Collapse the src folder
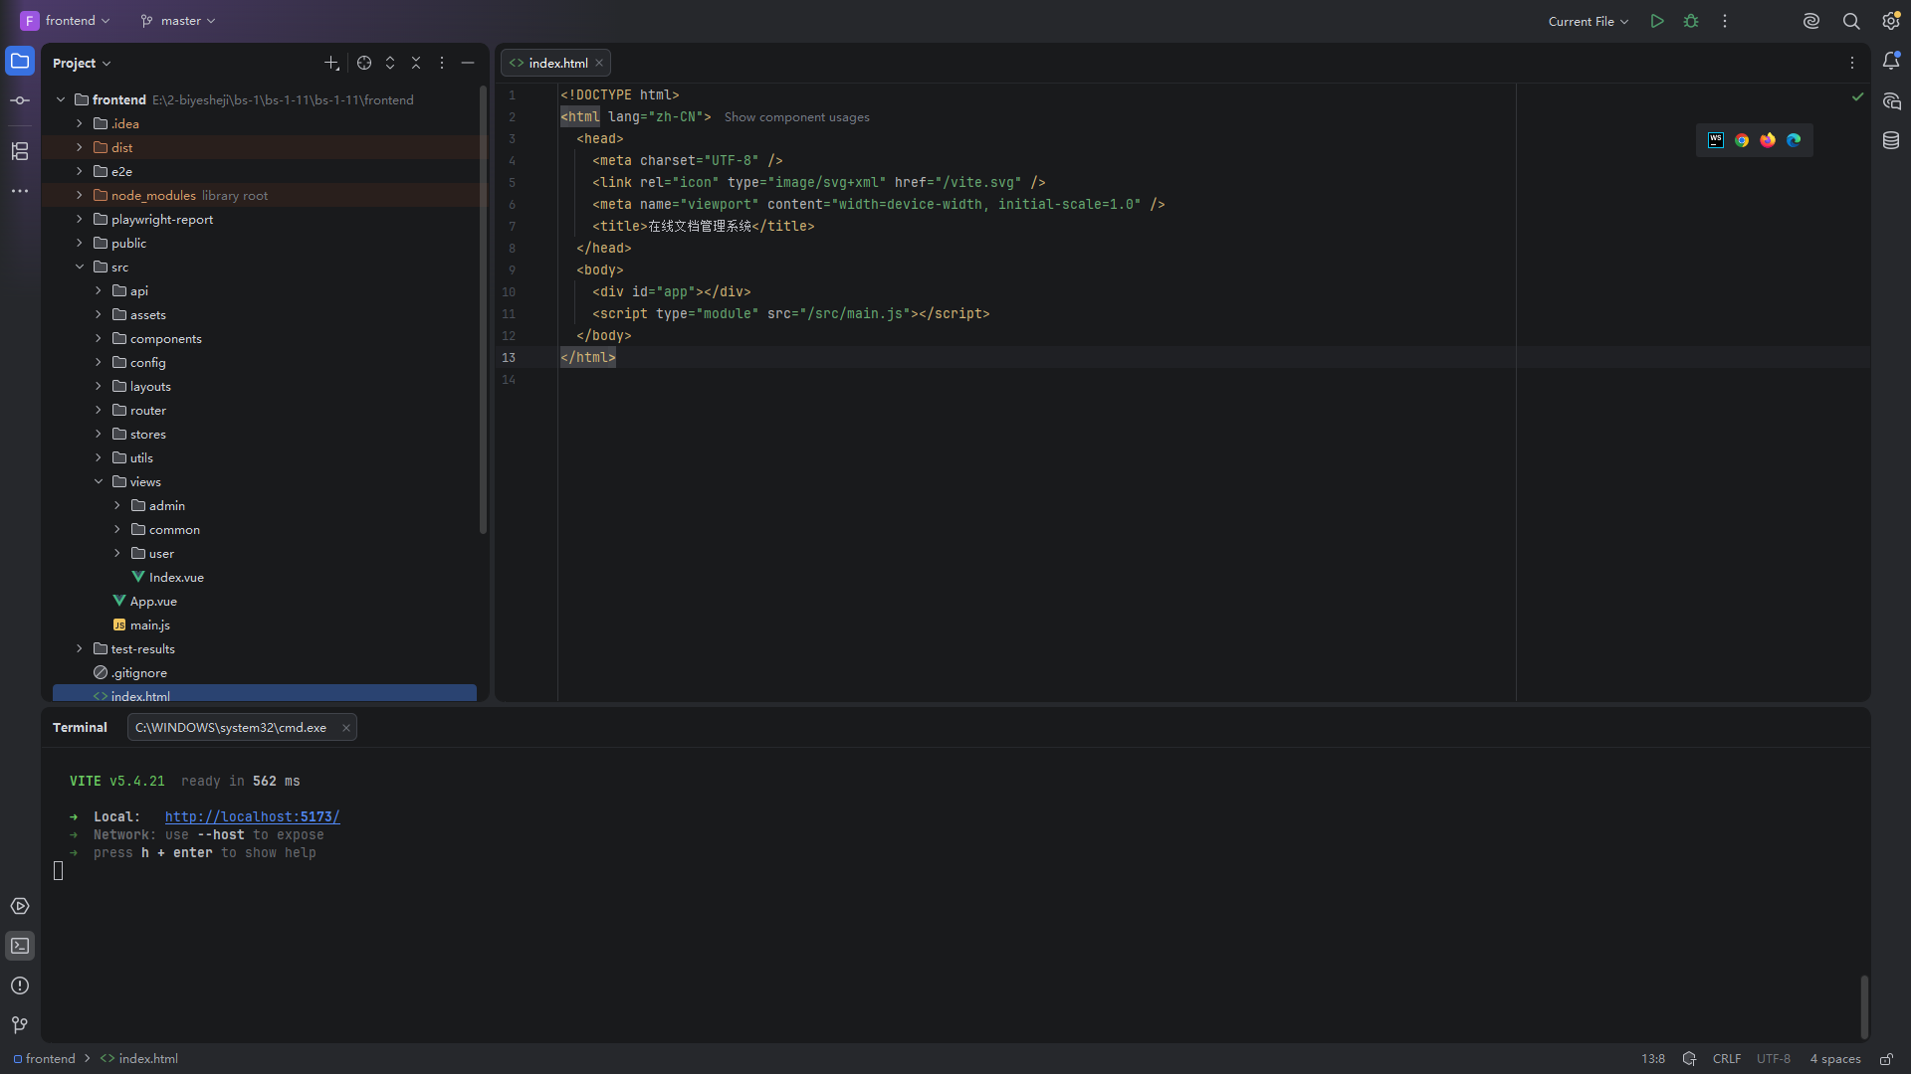Screen dimensions: 1911x1074 (80, 267)
